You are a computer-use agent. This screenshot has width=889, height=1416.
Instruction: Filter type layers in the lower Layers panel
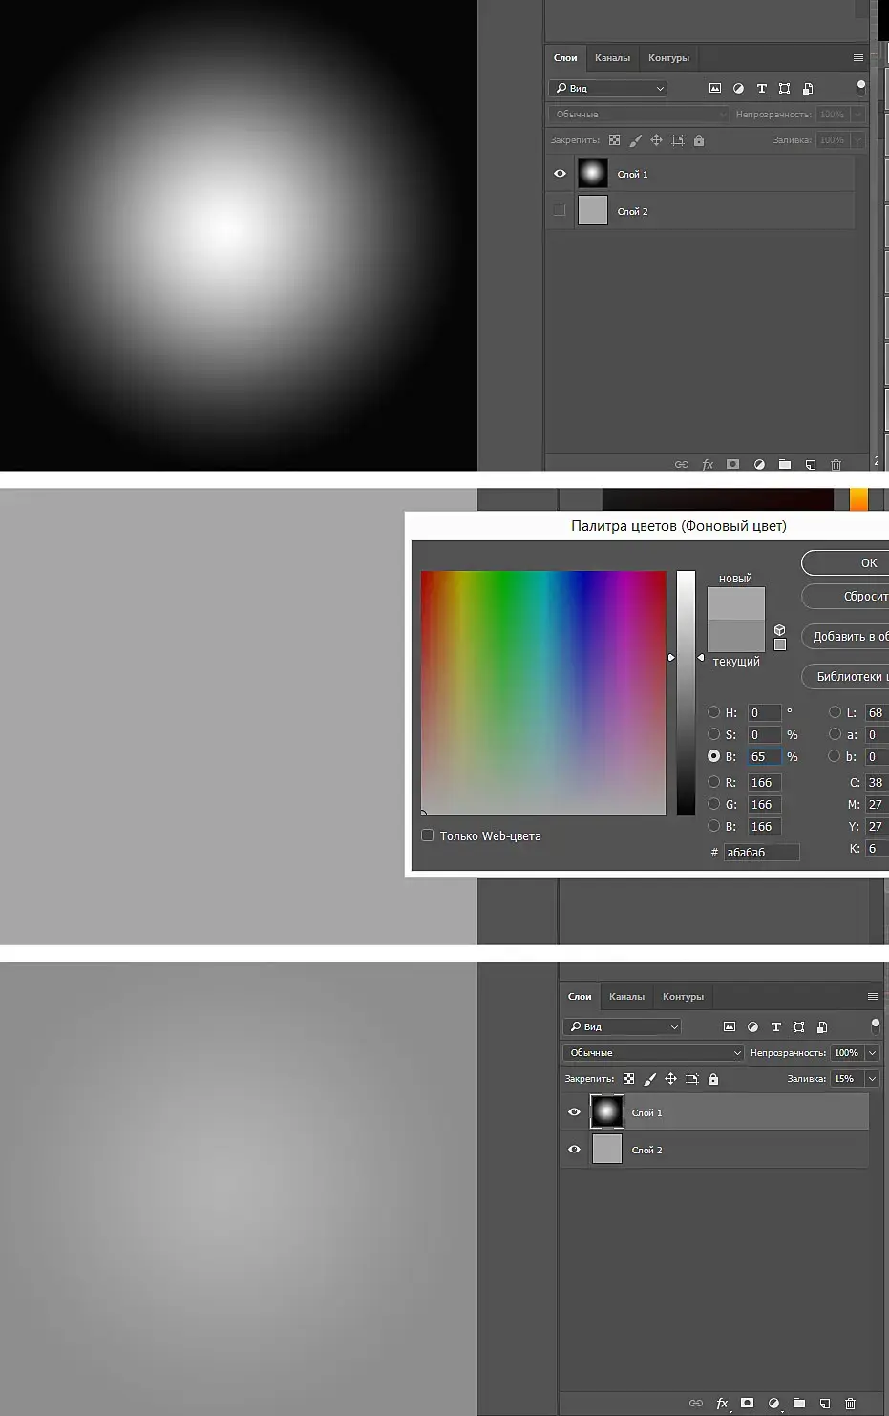(775, 1026)
